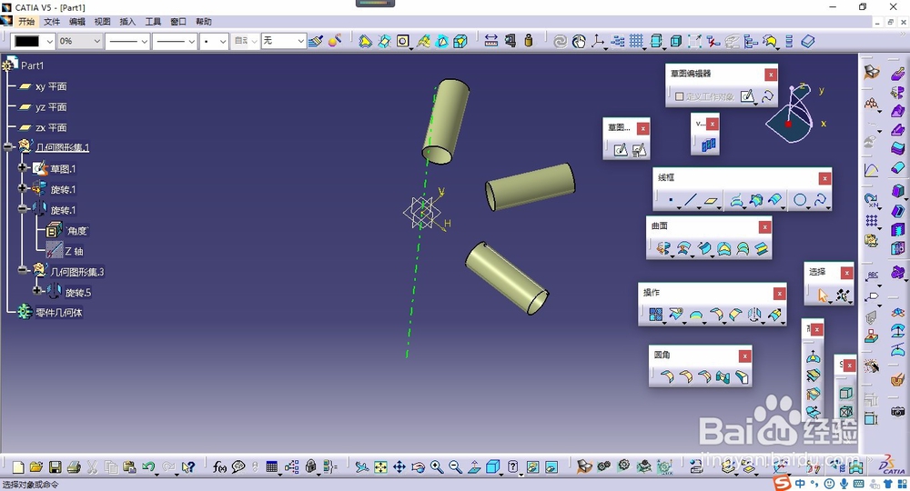Close the 圆角 floating toolbar
The image size is (910, 491).
click(x=744, y=356)
